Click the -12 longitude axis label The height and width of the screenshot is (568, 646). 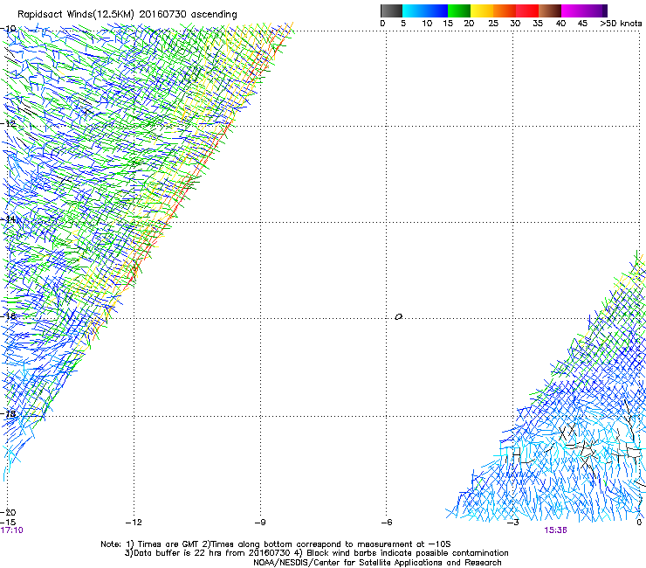click(x=134, y=523)
